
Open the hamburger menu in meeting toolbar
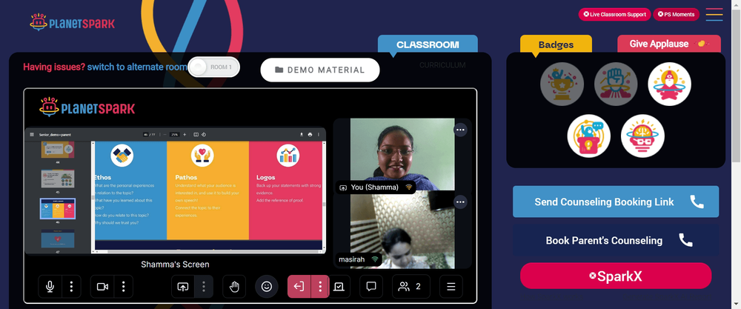[451, 286]
